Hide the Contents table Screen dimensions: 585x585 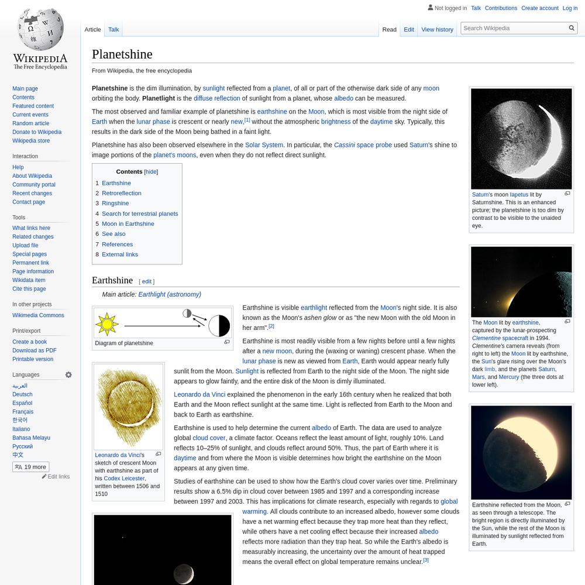151,171
